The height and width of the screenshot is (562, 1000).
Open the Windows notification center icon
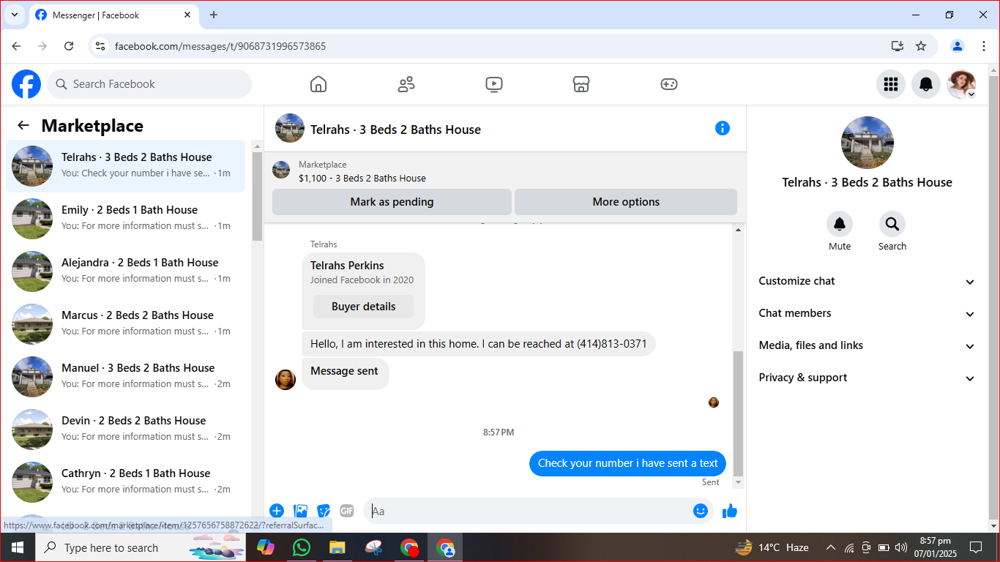(x=976, y=547)
